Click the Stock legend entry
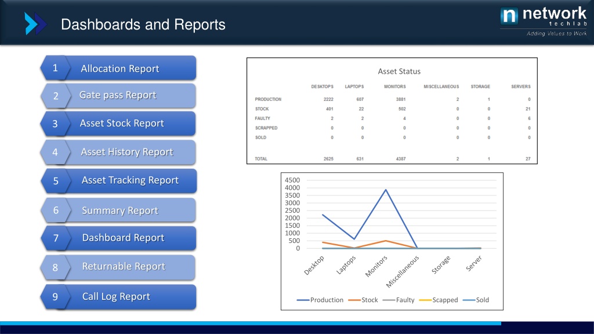This screenshot has width=594, height=334. coord(363,300)
